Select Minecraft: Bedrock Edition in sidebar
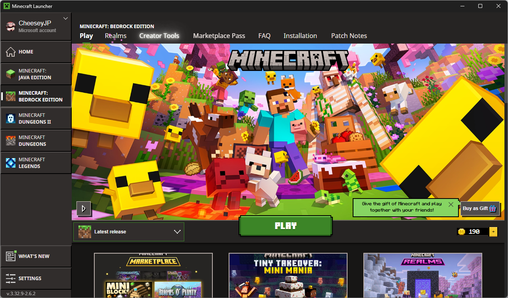This screenshot has height=298, width=508. (x=36, y=96)
